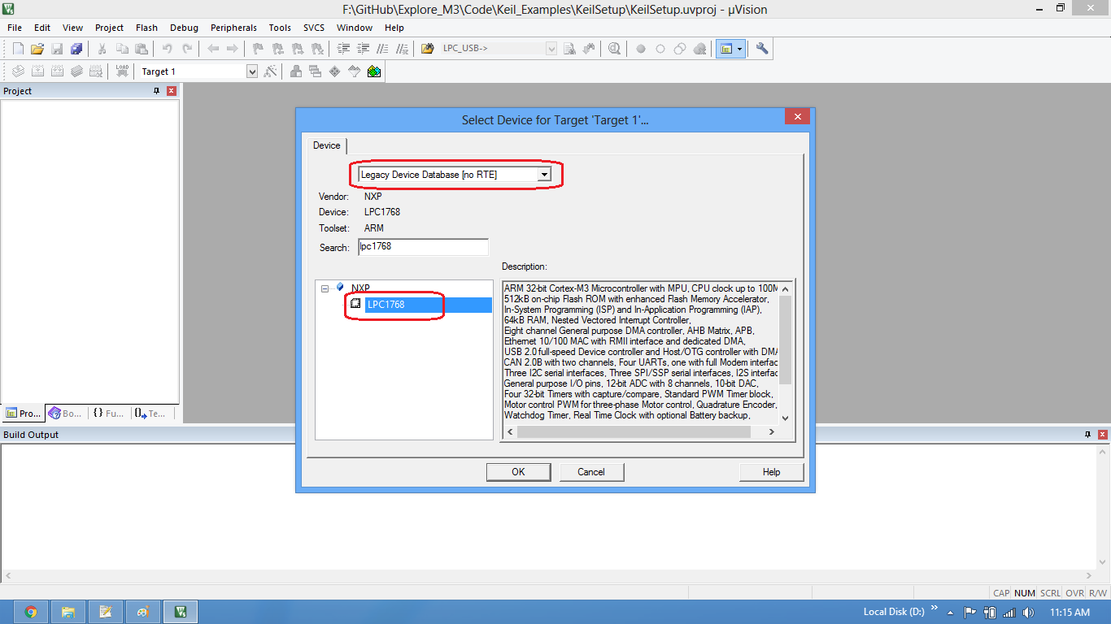Create a new file from toolbar

(x=19, y=49)
